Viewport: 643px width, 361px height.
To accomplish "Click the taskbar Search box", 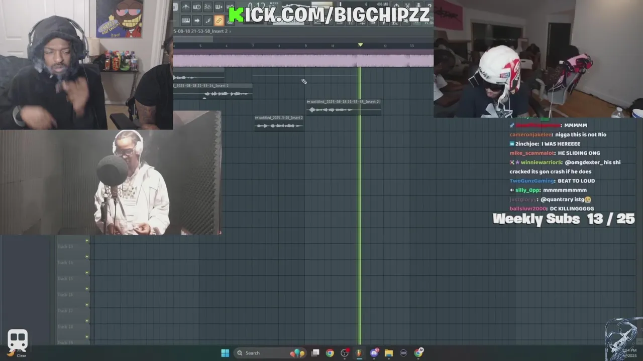I will (x=270, y=353).
